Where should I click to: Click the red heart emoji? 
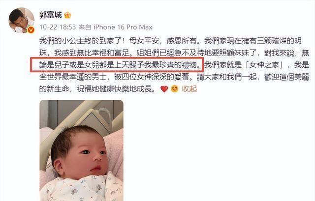point(164,89)
